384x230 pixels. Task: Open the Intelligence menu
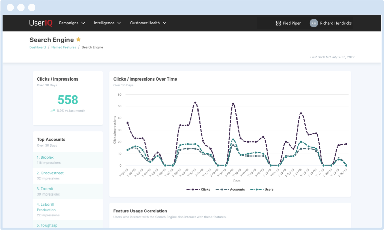click(104, 23)
